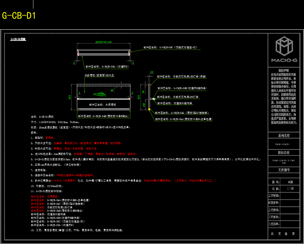Click the green hand symbol on the shelf
The height and width of the screenshot is (244, 304).
point(100,94)
